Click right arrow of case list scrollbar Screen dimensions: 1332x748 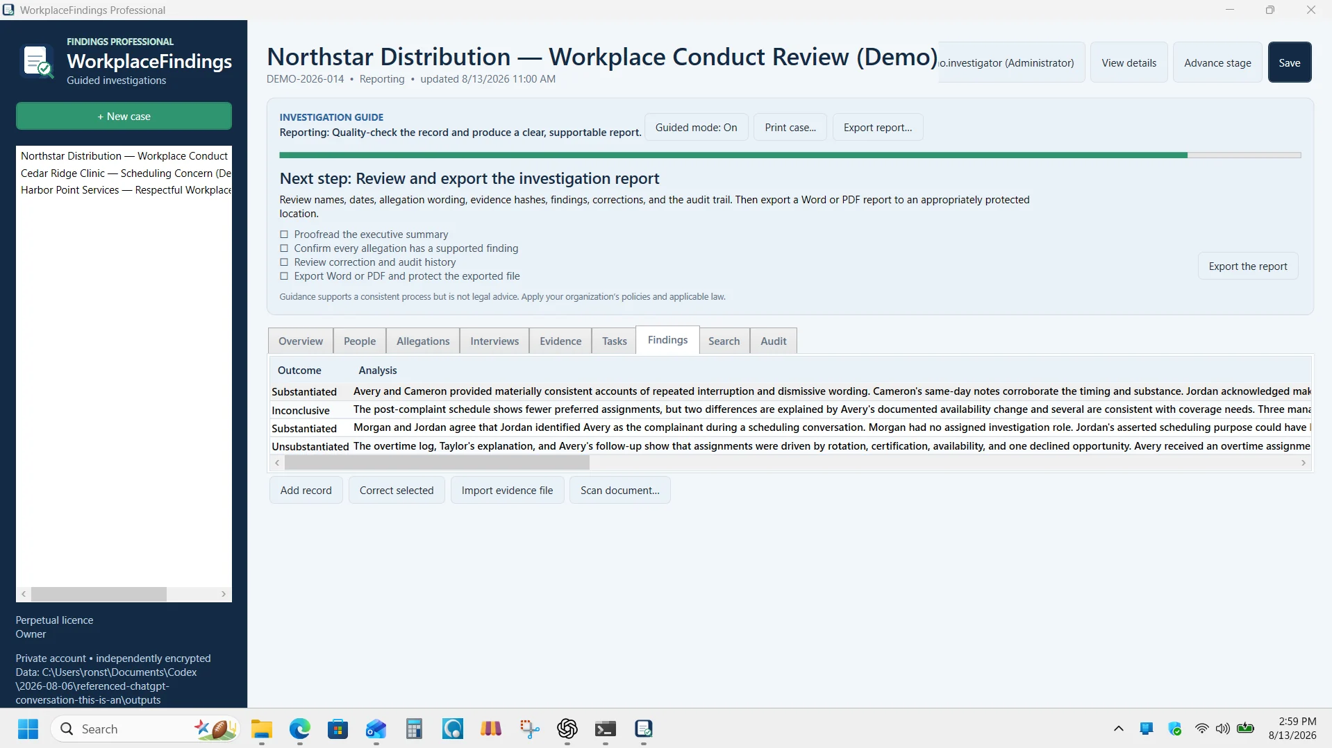pos(224,594)
